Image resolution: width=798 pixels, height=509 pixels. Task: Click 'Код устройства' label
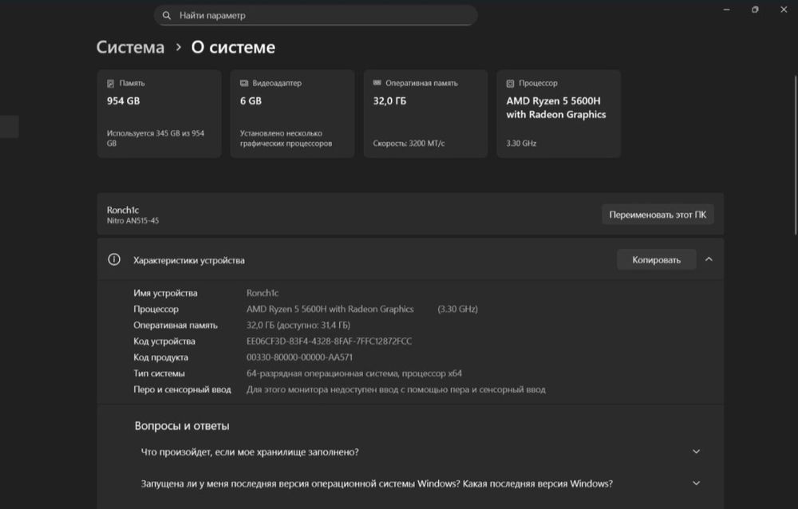[164, 341]
